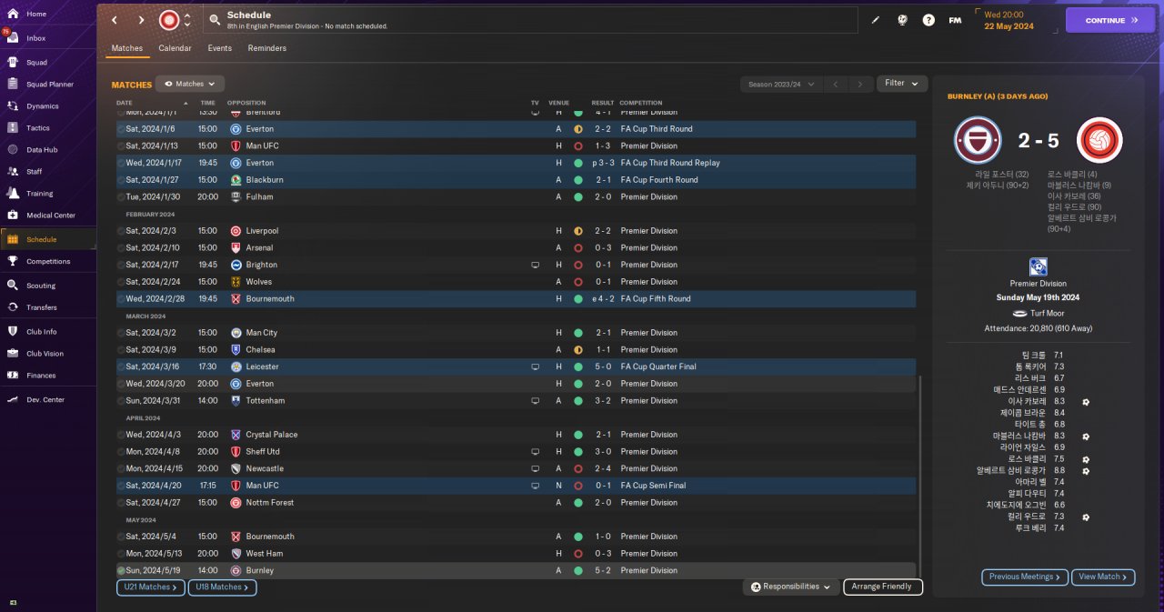1164x612 pixels.
Task: Toggle the row circle for Tottenham 2024/3/31
Action: 121,401
